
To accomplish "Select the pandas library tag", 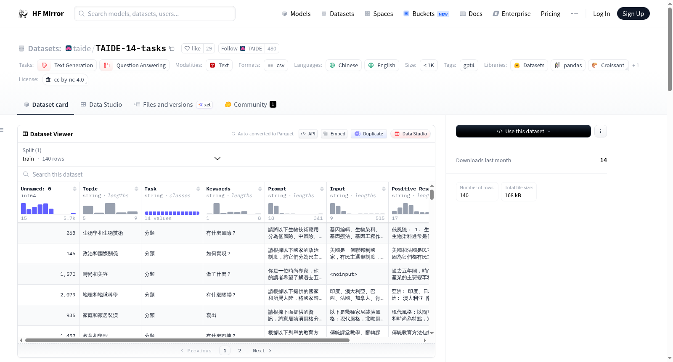I will tap(568, 65).
